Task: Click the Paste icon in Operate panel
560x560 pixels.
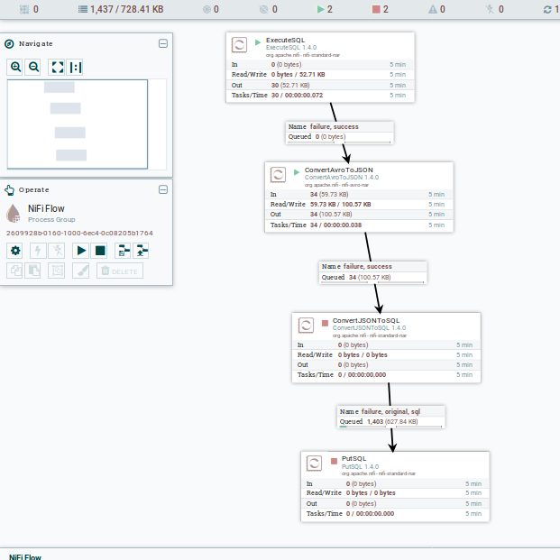Action: (33, 271)
